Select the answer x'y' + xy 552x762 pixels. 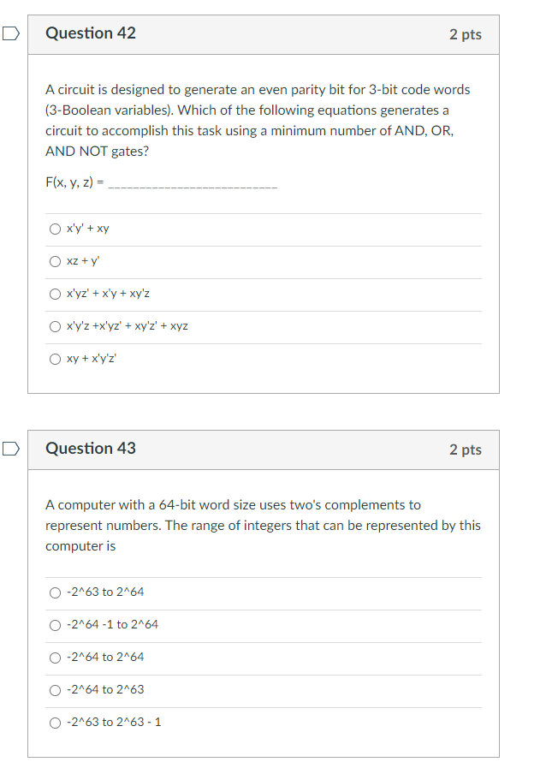[x=55, y=229]
